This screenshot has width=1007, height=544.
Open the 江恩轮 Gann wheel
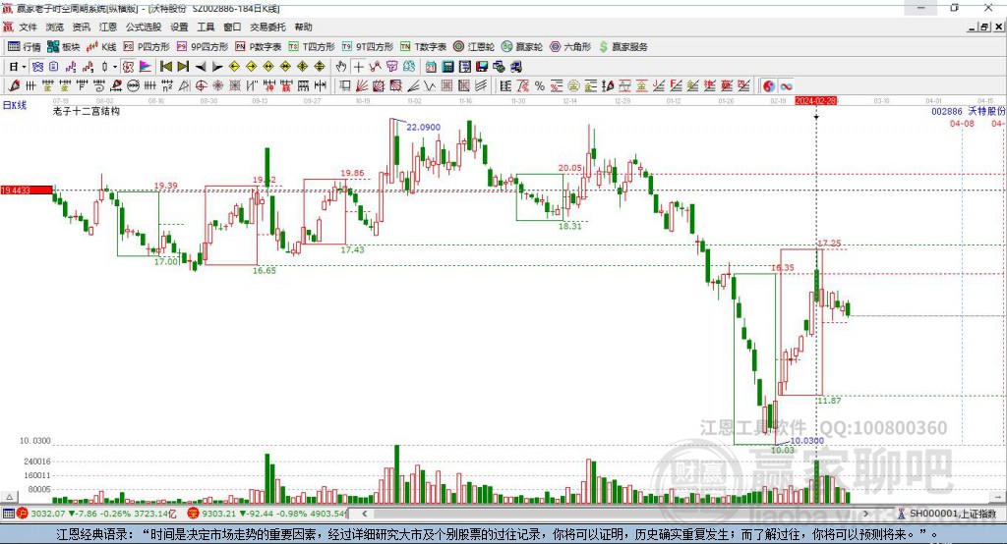[x=474, y=47]
